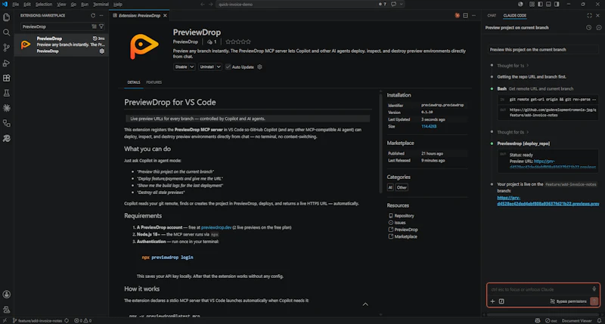Focus the Claude message input field

[540, 289]
